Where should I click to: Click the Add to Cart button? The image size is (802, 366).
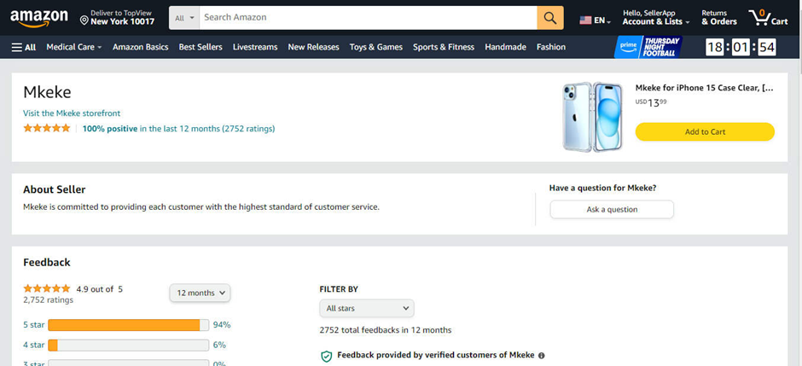[x=705, y=132]
